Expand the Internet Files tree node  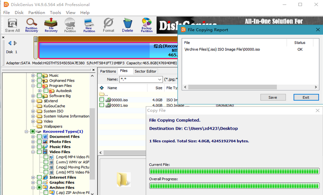[x=32, y=178]
